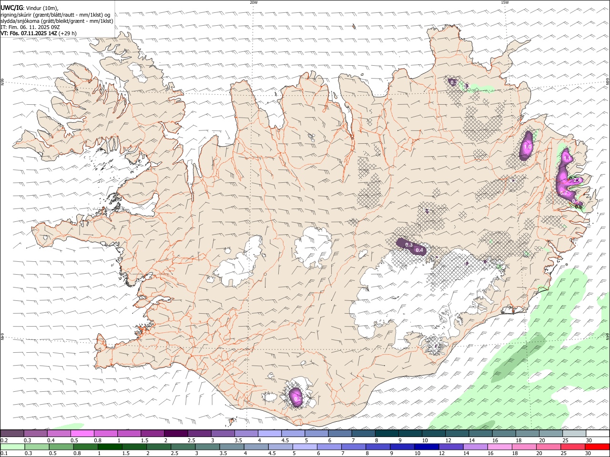
Task: Select the 'rigning/skúrir (grænt/blátt/rautt' legend description line
Action: click(x=55, y=15)
